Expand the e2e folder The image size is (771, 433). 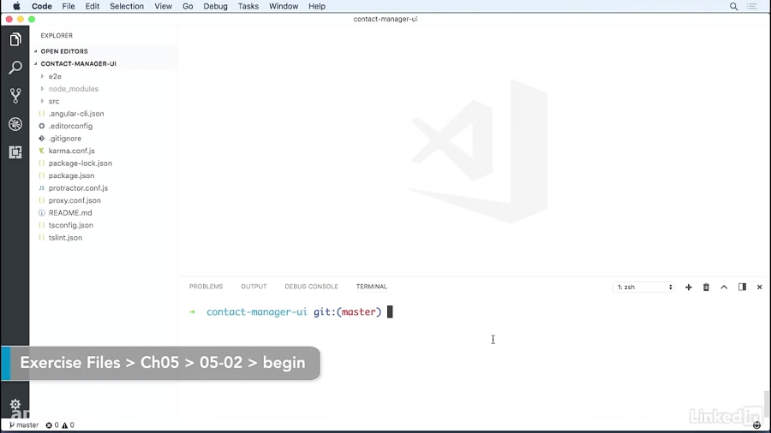coord(55,76)
